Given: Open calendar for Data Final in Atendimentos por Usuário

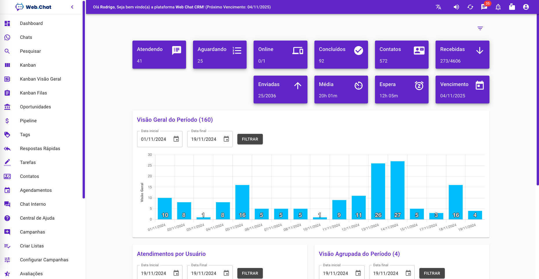Looking at the screenshot, I should [x=226, y=273].
